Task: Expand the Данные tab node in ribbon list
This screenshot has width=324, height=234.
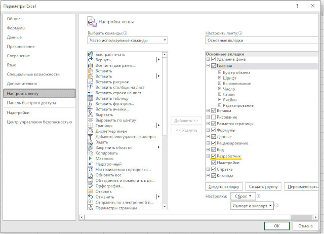Action: point(208,136)
